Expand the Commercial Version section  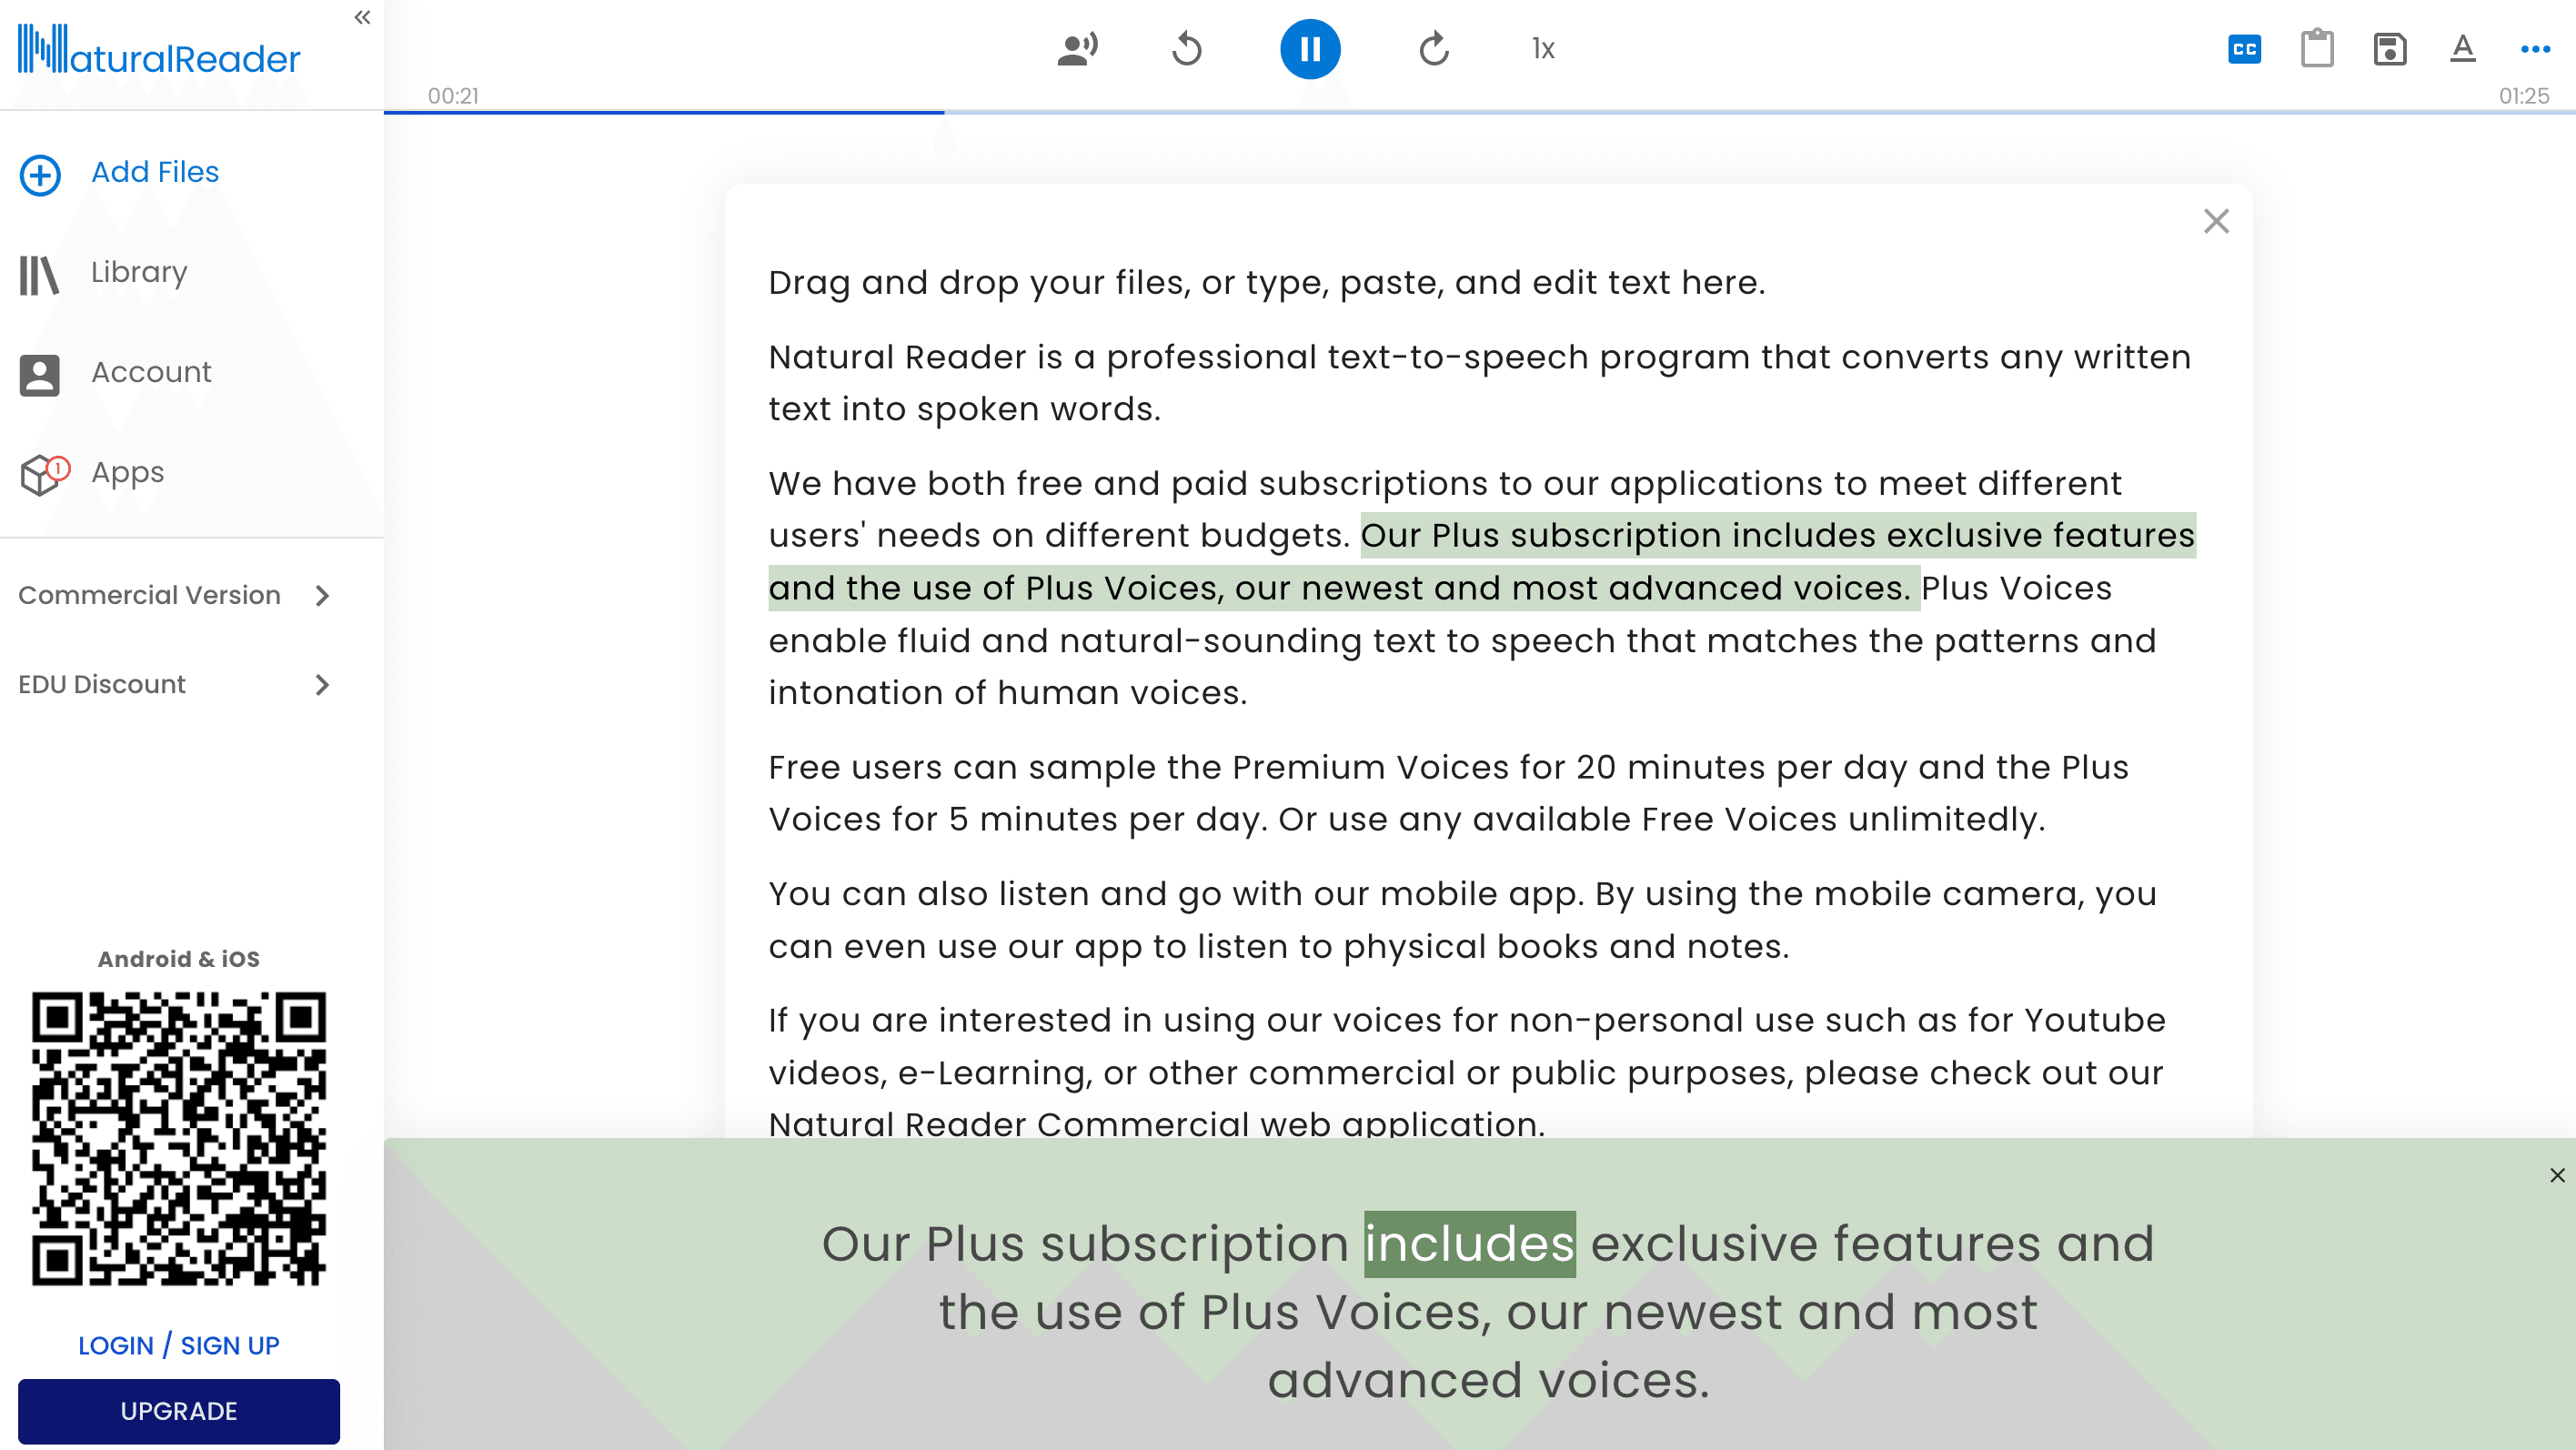point(322,596)
